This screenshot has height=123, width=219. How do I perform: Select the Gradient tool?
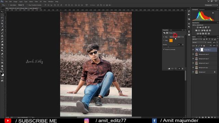[x=2, y=45]
